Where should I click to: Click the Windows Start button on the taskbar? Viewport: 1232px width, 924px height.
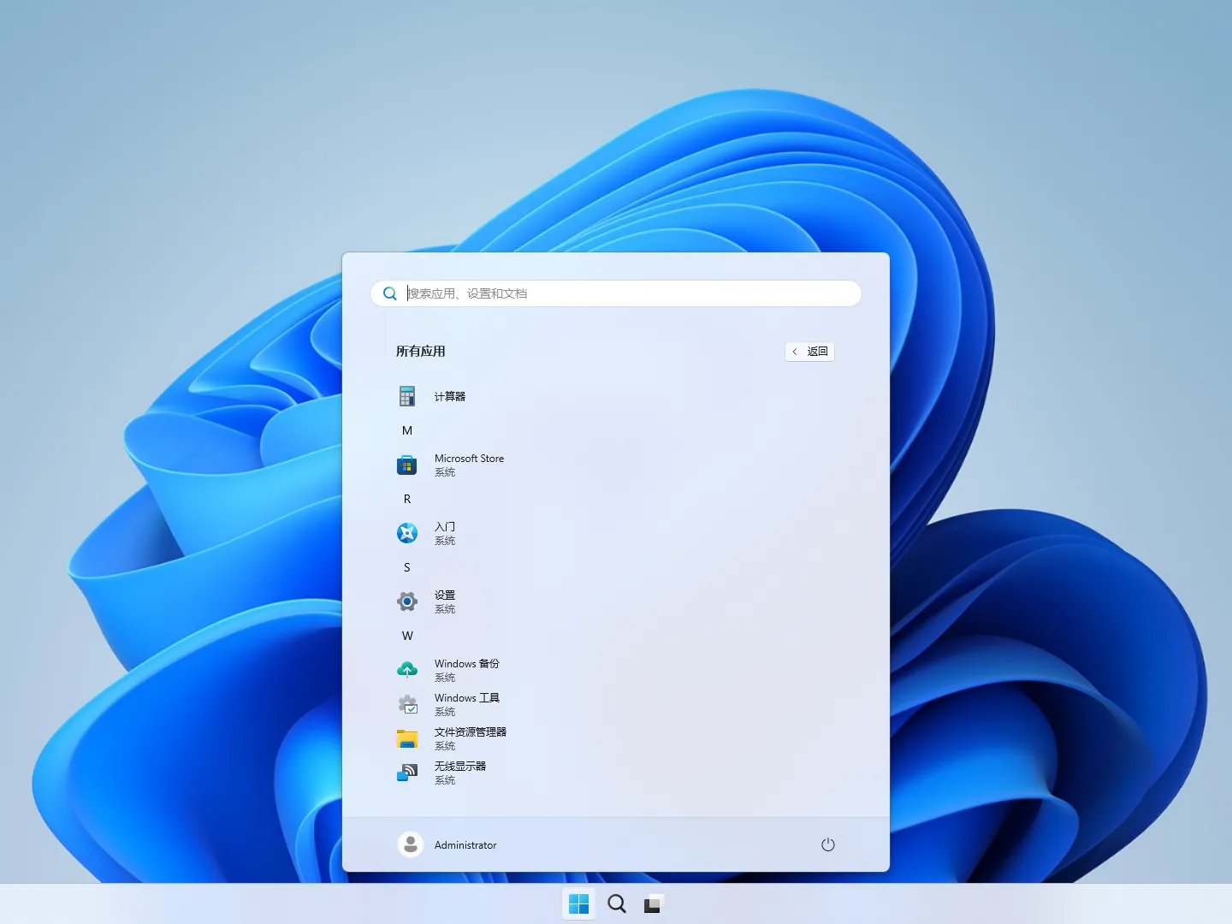579,903
